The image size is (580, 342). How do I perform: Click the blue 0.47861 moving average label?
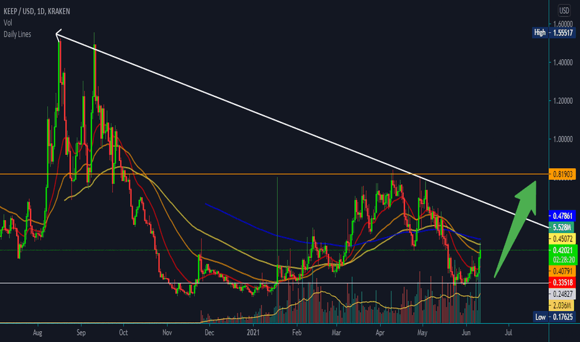pyautogui.click(x=562, y=216)
